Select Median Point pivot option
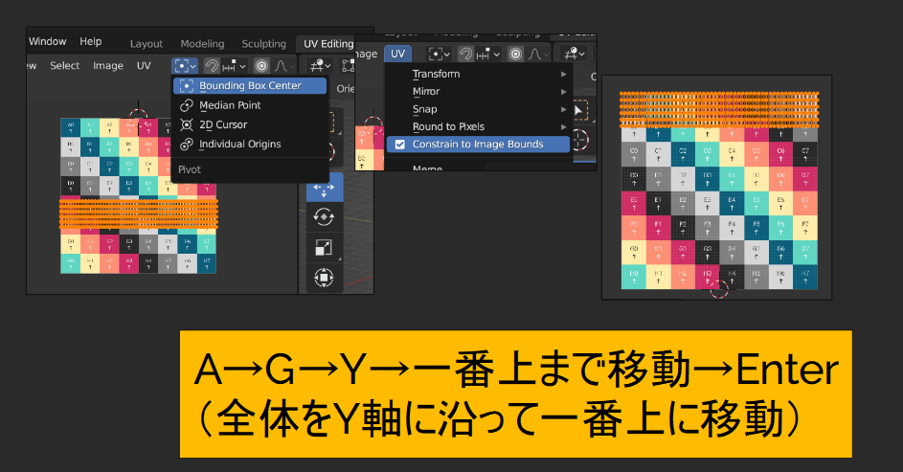903x472 pixels. 250,105
